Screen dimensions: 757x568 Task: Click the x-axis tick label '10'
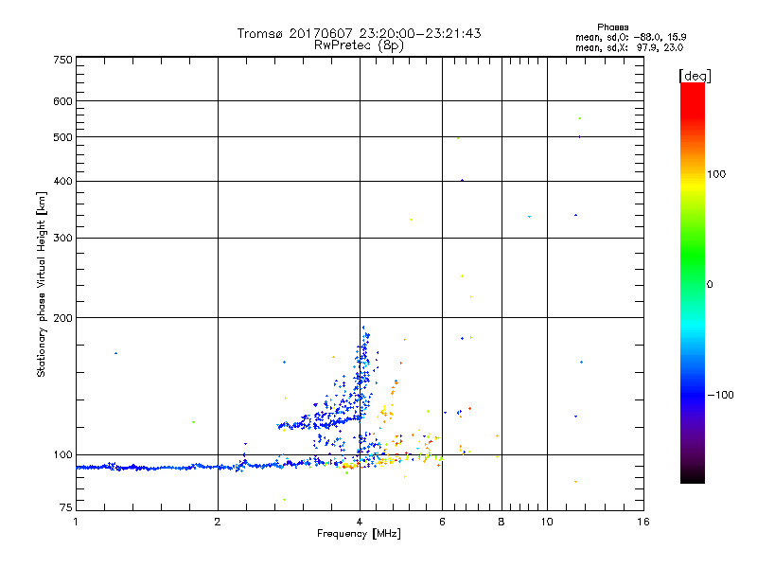pos(547,522)
